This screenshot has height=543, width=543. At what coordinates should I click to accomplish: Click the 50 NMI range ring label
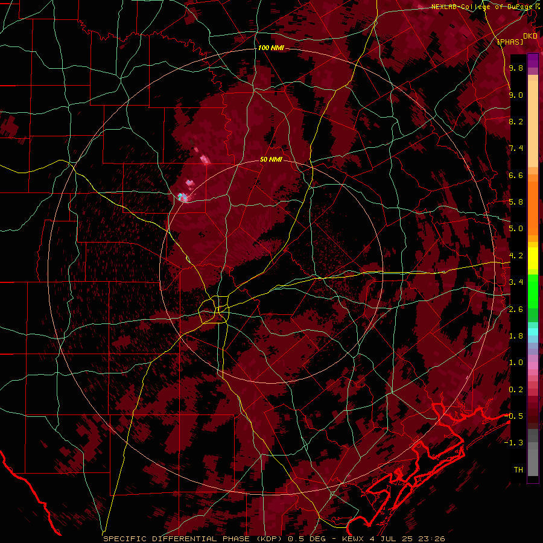(x=271, y=160)
